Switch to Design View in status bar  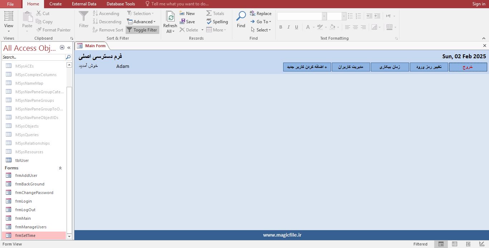pyautogui.click(x=481, y=244)
